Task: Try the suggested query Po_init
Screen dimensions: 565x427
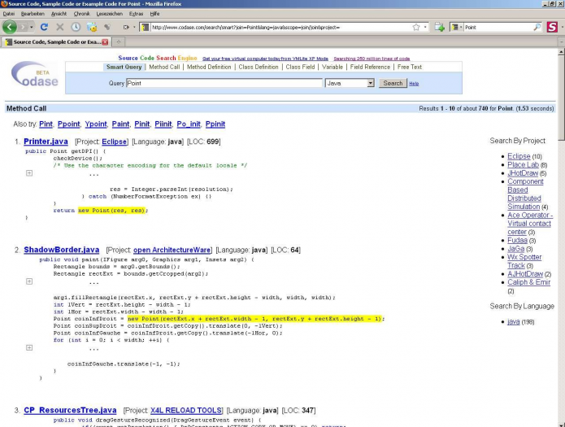Action: tap(189, 124)
